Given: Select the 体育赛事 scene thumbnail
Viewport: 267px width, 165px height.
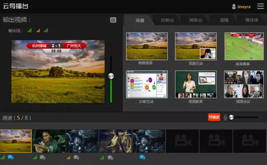Looking at the screenshot, I should pos(244,46).
